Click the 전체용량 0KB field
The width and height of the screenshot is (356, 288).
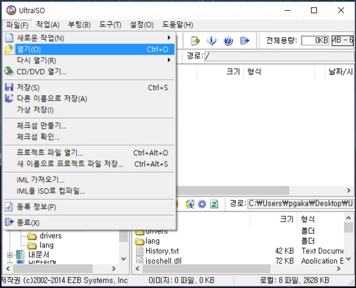(315, 40)
